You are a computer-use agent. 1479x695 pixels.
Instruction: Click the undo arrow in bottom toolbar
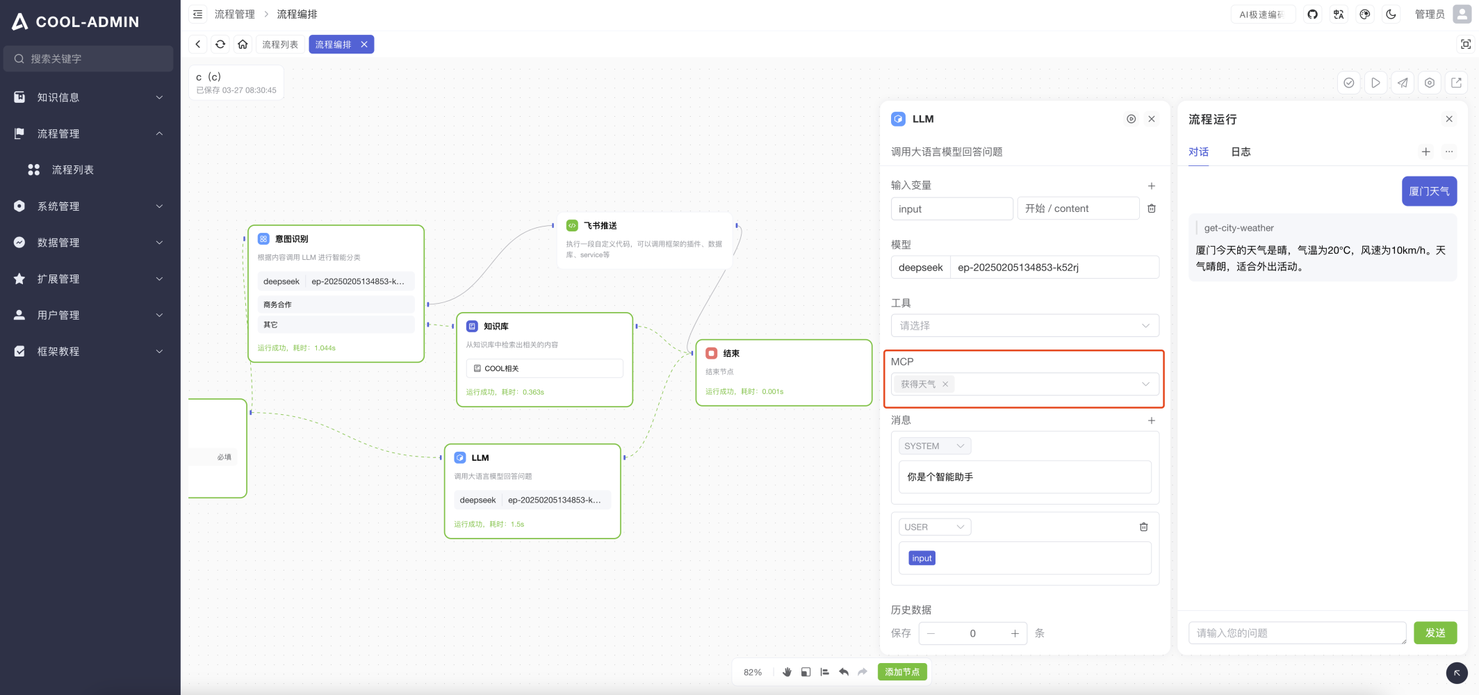[x=844, y=672]
